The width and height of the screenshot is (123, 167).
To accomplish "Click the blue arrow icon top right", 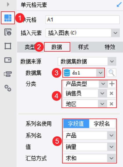I will click(119, 5).
